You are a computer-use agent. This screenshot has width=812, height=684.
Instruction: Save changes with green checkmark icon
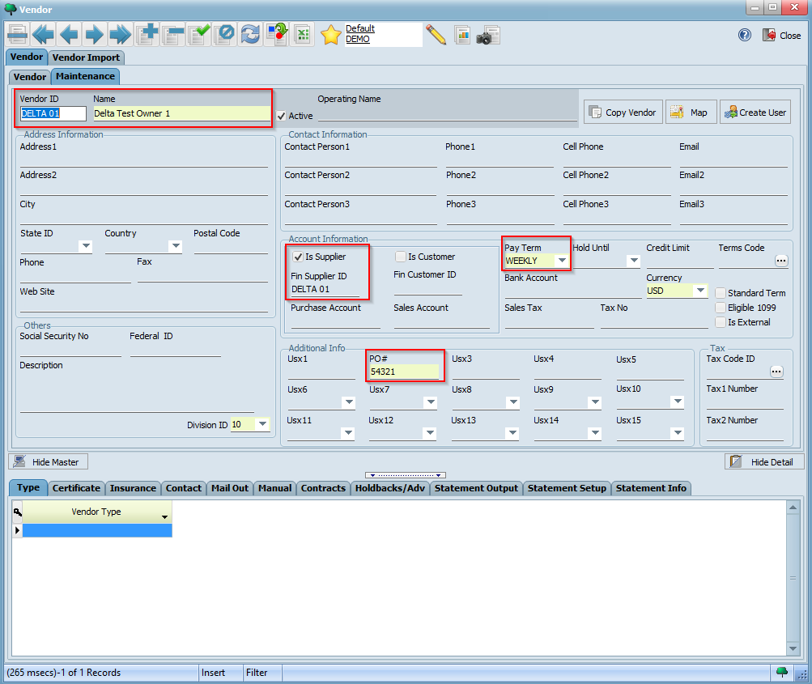199,35
